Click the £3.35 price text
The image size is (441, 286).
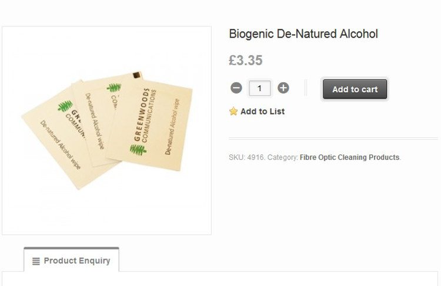click(x=246, y=60)
